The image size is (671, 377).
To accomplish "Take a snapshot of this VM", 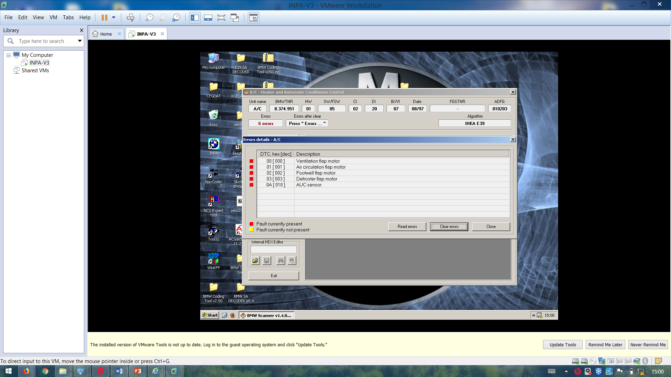I will [150, 17].
